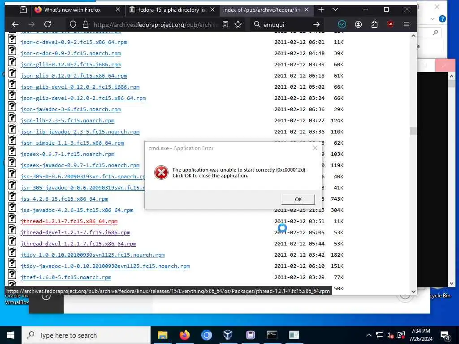The width and height of the screenshot is (459, 344).
Task: Switch to What's new with Firefox tab
Action: 72,10
